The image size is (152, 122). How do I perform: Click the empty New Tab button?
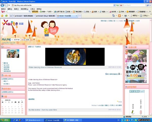[80, 16]
